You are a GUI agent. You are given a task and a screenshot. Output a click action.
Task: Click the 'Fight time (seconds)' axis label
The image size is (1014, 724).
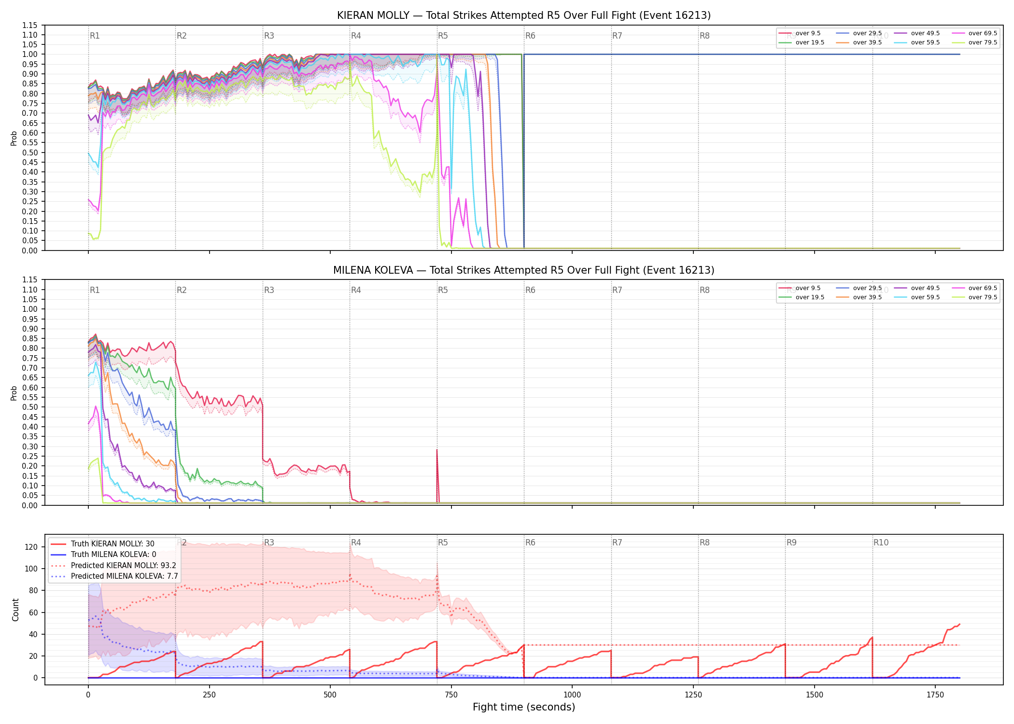[x=524, y=707]
